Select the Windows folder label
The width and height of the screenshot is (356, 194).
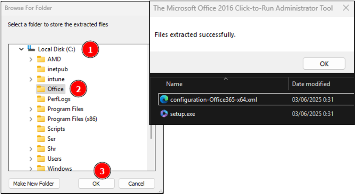(x=60, y=168)
